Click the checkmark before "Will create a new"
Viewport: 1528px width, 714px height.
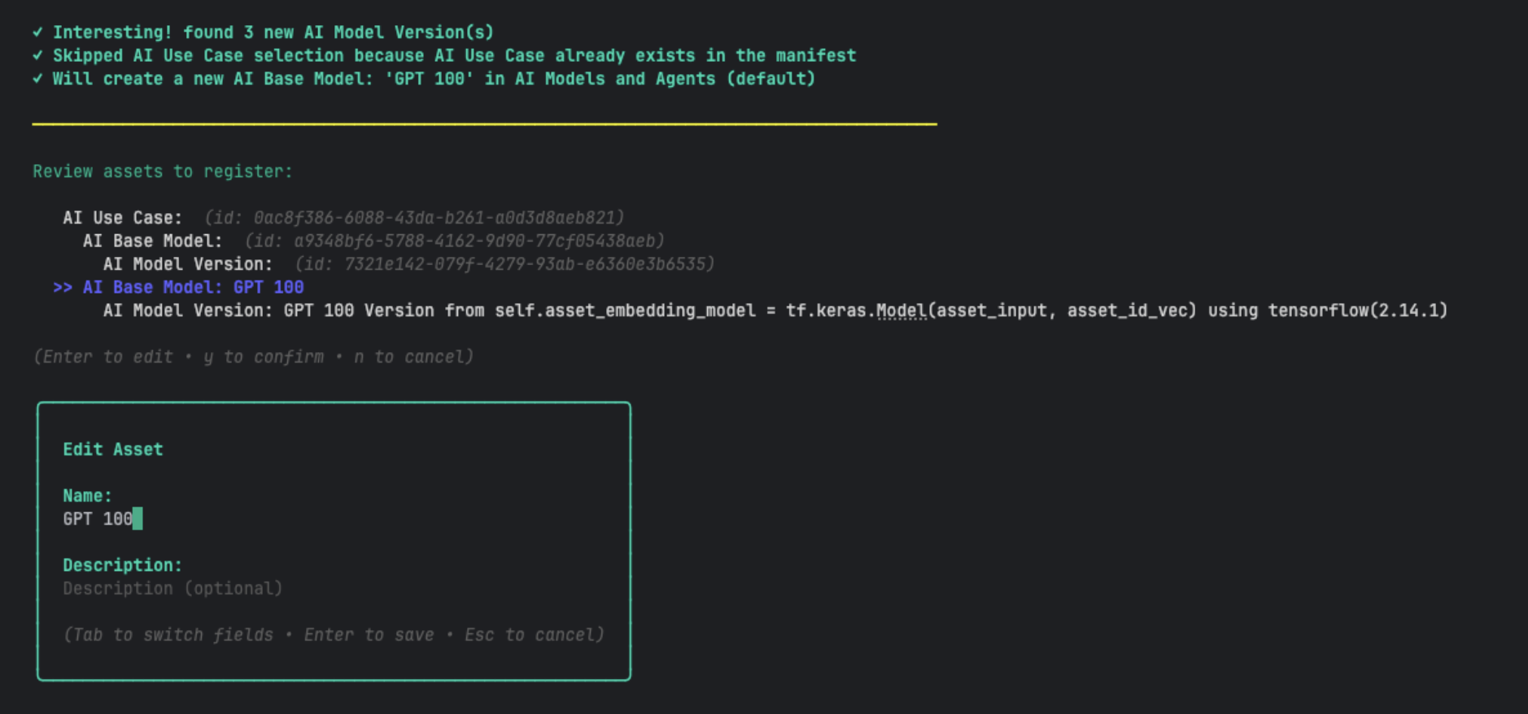coord(37,79)
